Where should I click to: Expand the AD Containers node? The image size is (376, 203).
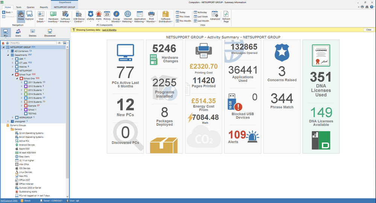pos(8,51)
